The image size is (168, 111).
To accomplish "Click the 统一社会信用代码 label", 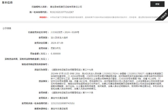I will pyautogui.click(x=39, y=12).
